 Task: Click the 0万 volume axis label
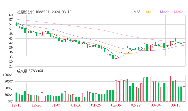point(10,101)
